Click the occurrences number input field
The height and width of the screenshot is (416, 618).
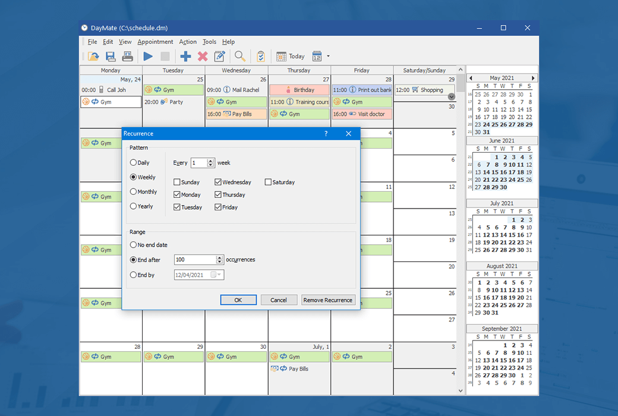tap(195, 260)
